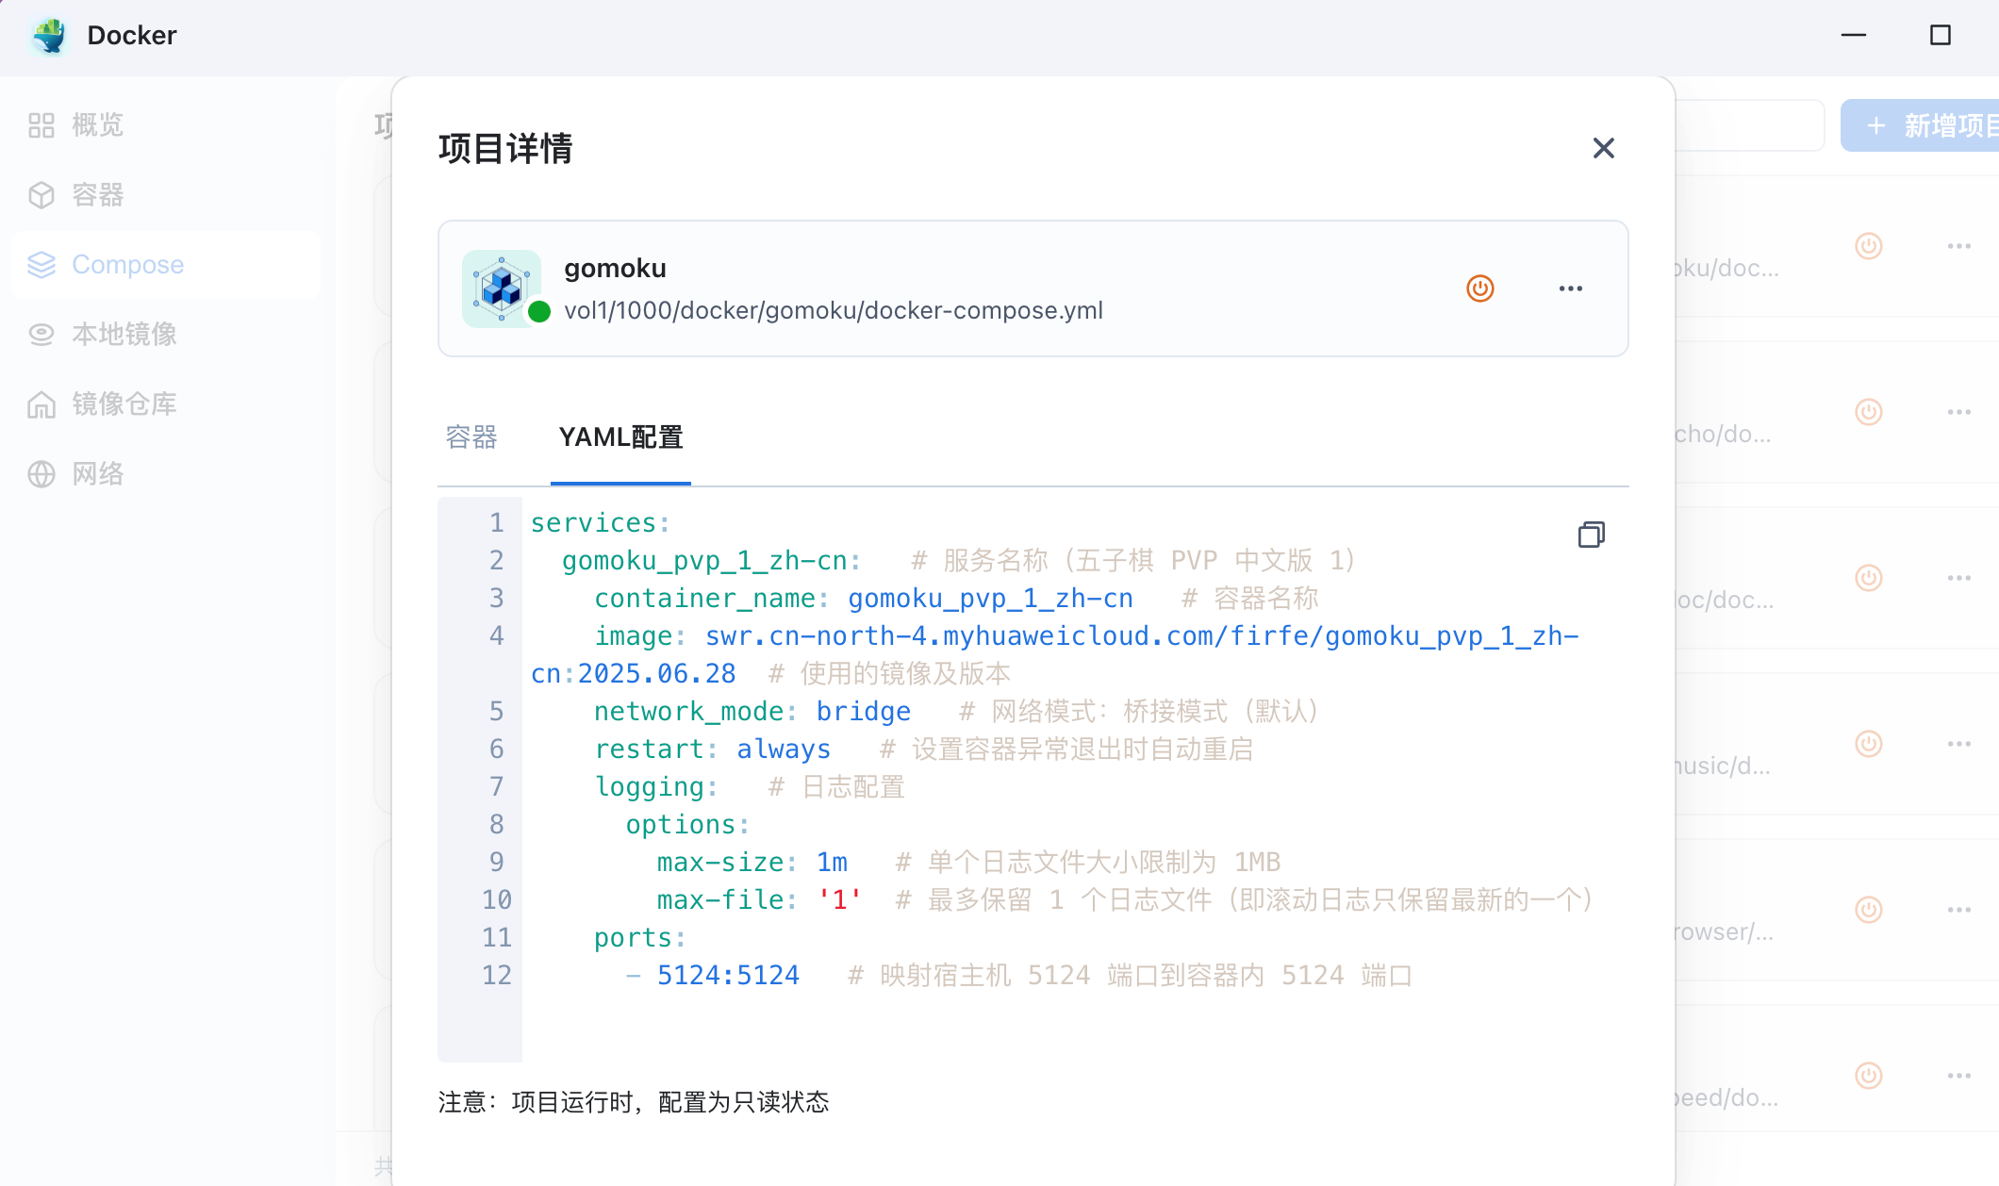Image resolution: width=1999 pixels, height=1186 pixels.
Task: Open 本地镜像 local images page
Action: (x=124, y=335)
